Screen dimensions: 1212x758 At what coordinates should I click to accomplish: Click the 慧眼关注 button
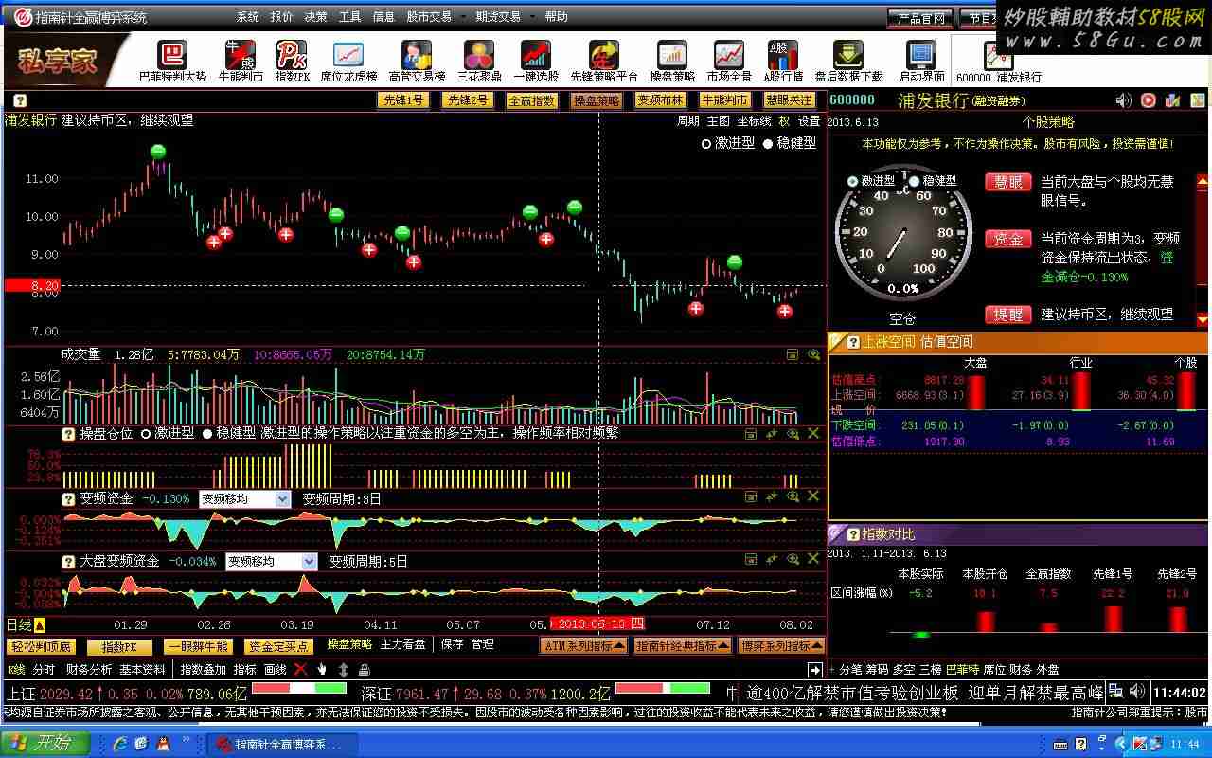pyautogui.click(x=790, y=99)
